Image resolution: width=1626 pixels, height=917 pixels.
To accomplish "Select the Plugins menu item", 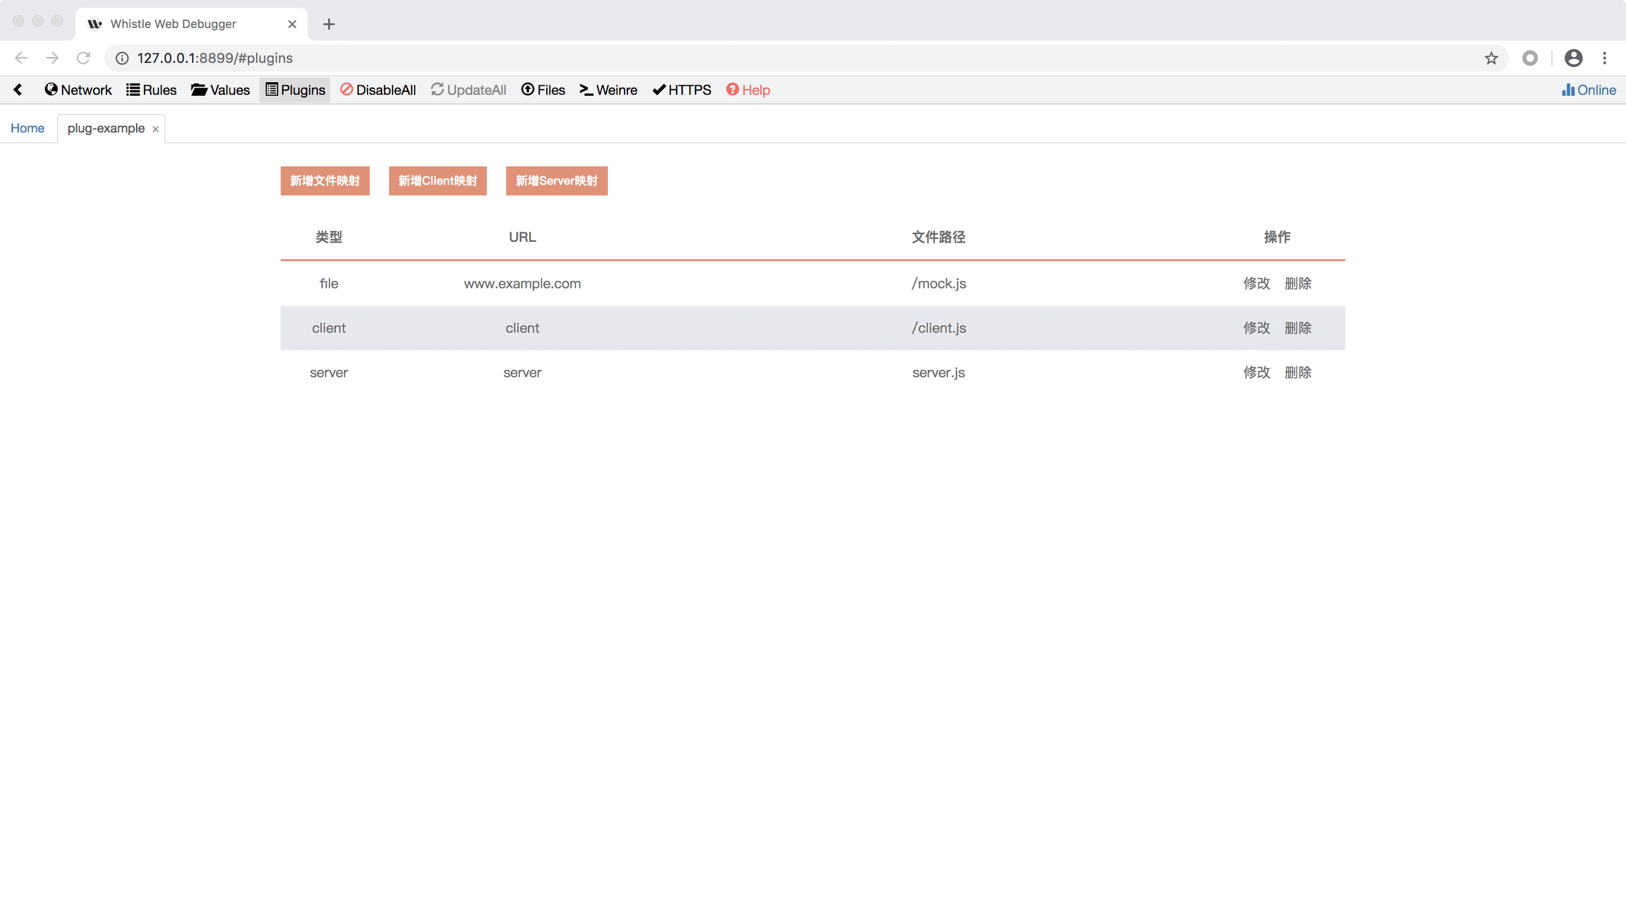I will click(295, 90).
